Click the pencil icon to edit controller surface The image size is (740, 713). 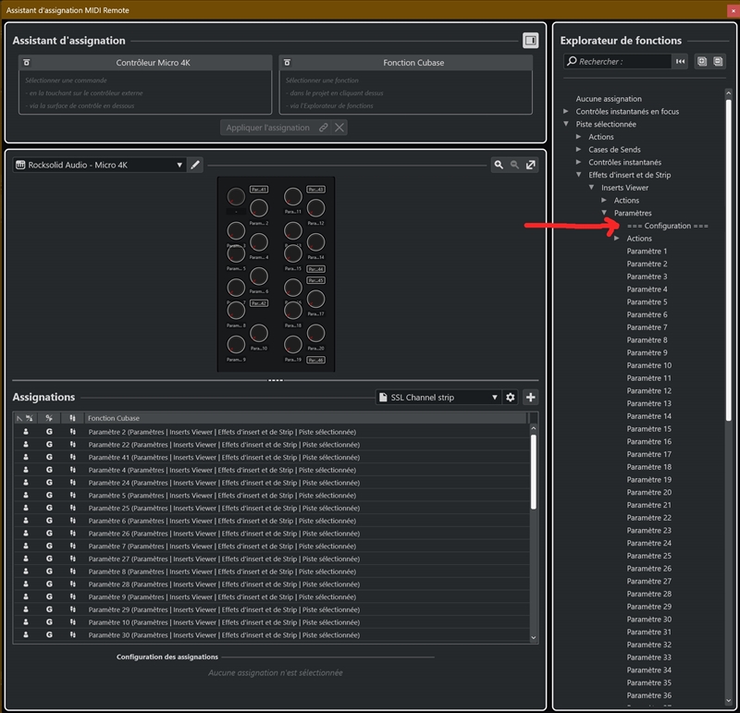[x=195, y=165]
